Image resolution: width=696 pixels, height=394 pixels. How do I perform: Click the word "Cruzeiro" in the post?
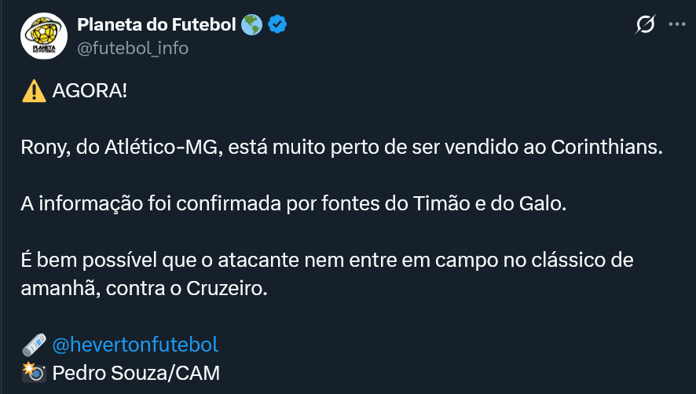228,288
